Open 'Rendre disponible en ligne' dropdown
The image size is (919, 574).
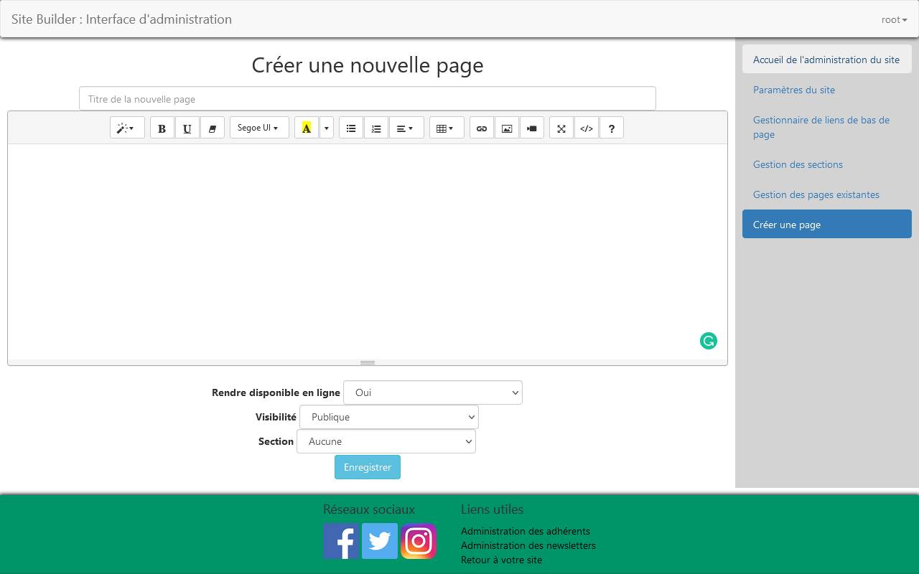[433, 392]
